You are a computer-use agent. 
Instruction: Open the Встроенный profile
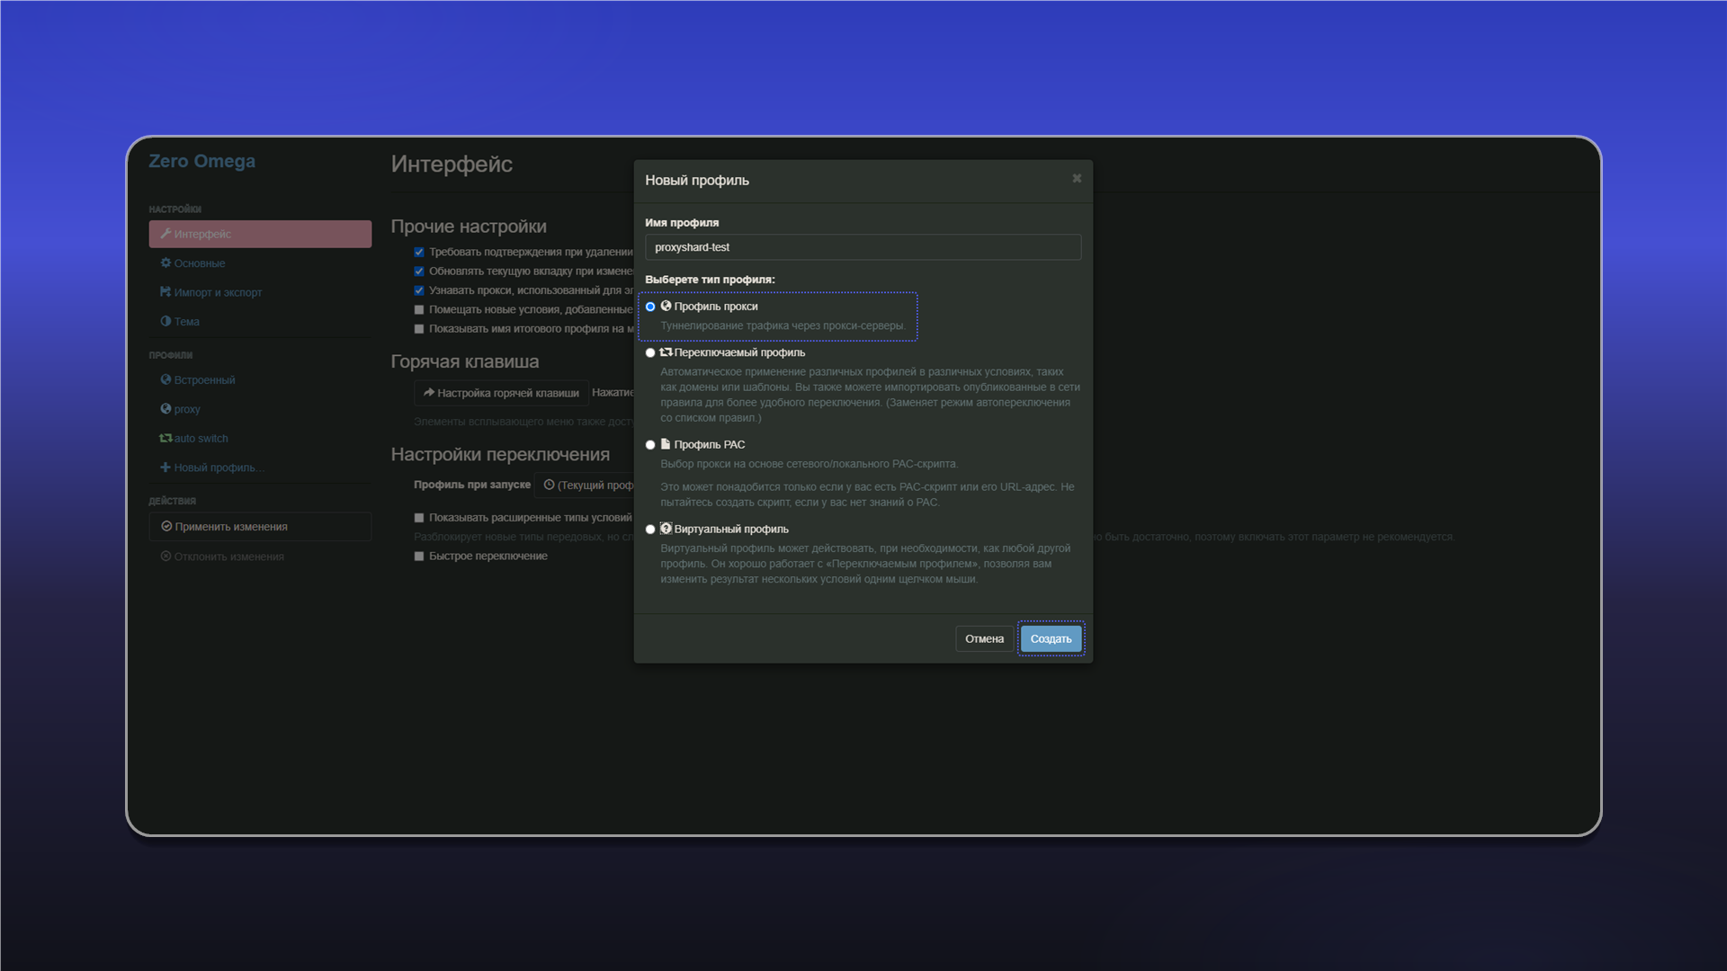coord(260,380)
